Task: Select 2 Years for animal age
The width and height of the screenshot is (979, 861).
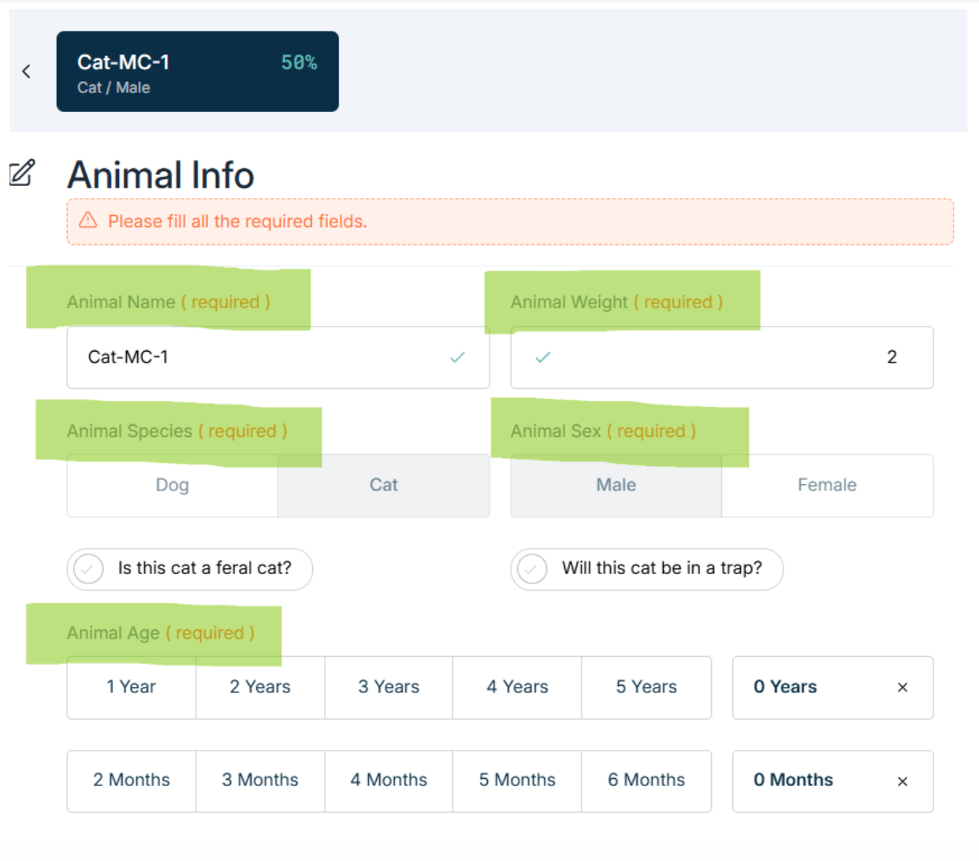Action: click(x=259, y=687)
